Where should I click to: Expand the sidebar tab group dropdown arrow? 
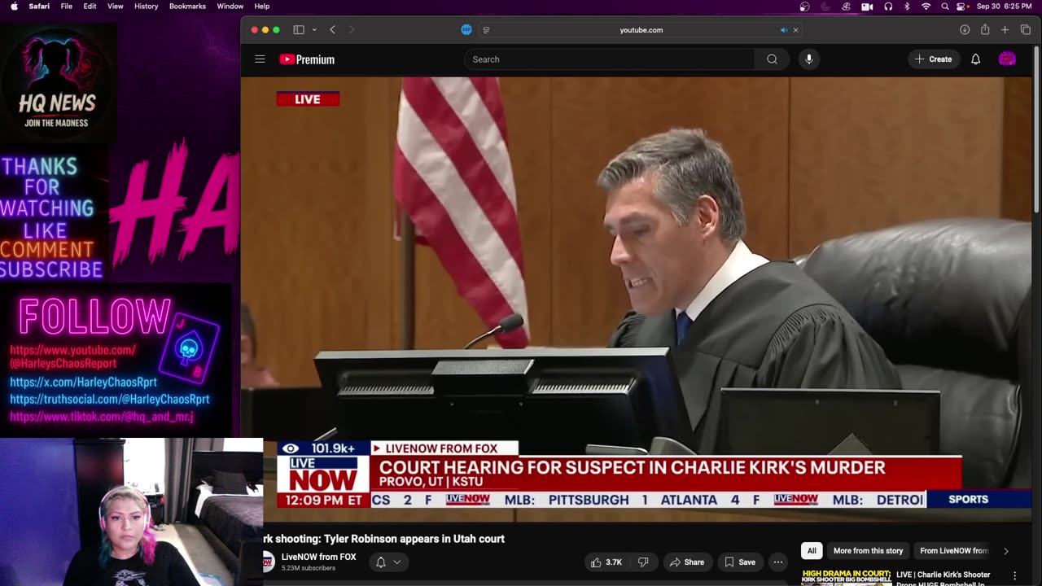(314, 30)
